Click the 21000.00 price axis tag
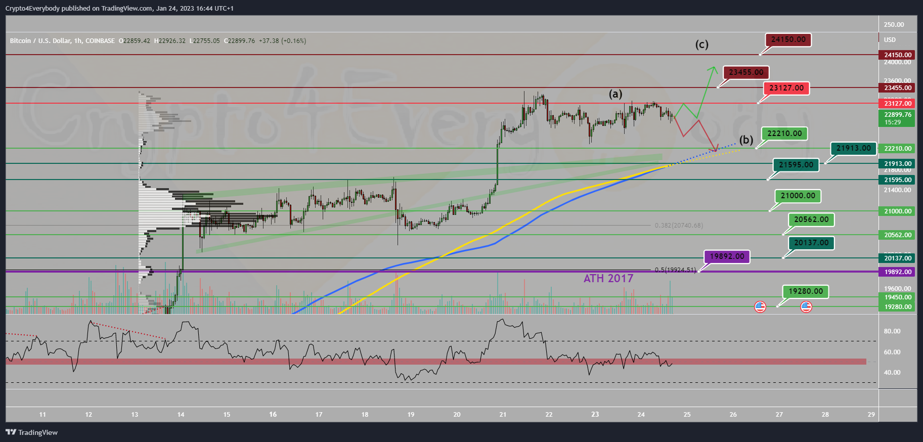The image size is (923, 442). (x=898, y=211)
